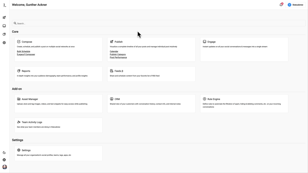
Task: Click the user avatar at the sidebar bottom
Action: 5,167
